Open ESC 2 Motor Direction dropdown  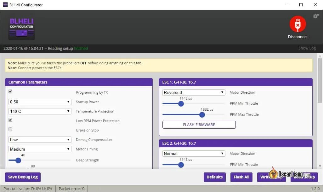pos(194,154)
